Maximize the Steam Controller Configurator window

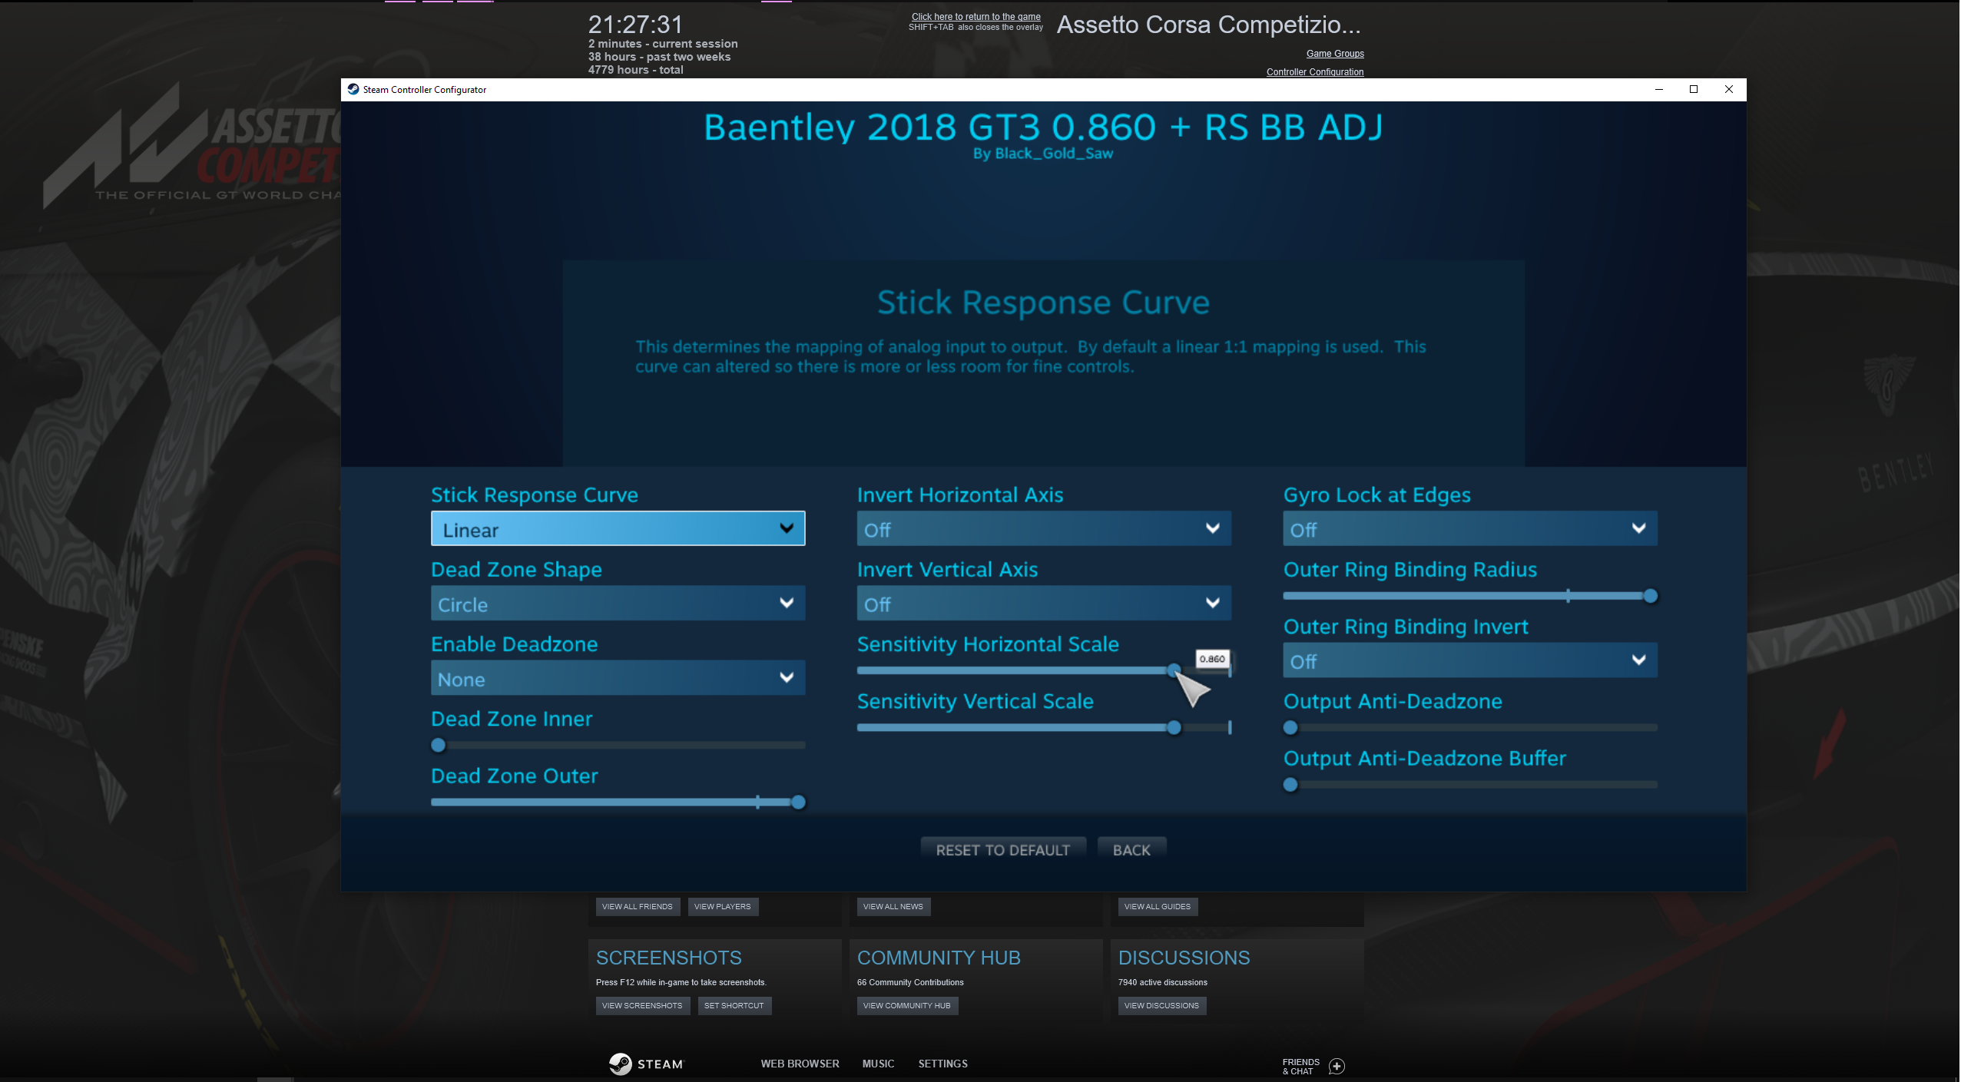[x=1694, y=89]
